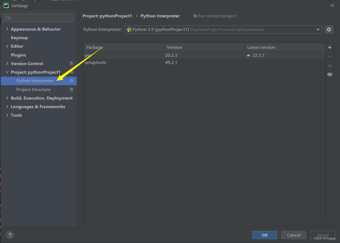This screenshot has height=243, width=340.
Task: Click the upgrade arrow next to pip 22.3.1
Action: click(248, 55)
